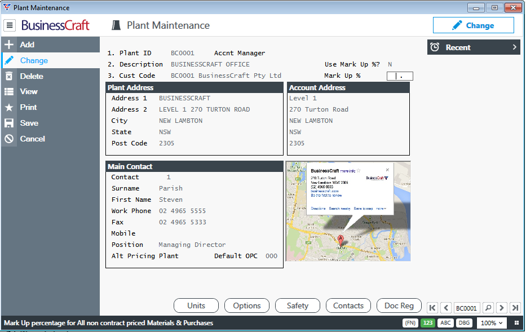Click the map thumbnail area
Viewport: 526px width, 332px height.
coord(348,211)
